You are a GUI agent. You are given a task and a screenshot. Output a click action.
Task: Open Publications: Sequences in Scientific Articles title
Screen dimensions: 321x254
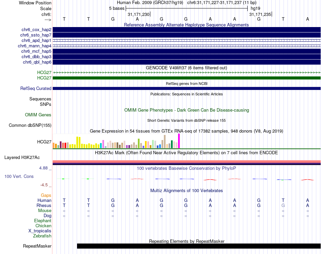[187, 94]
